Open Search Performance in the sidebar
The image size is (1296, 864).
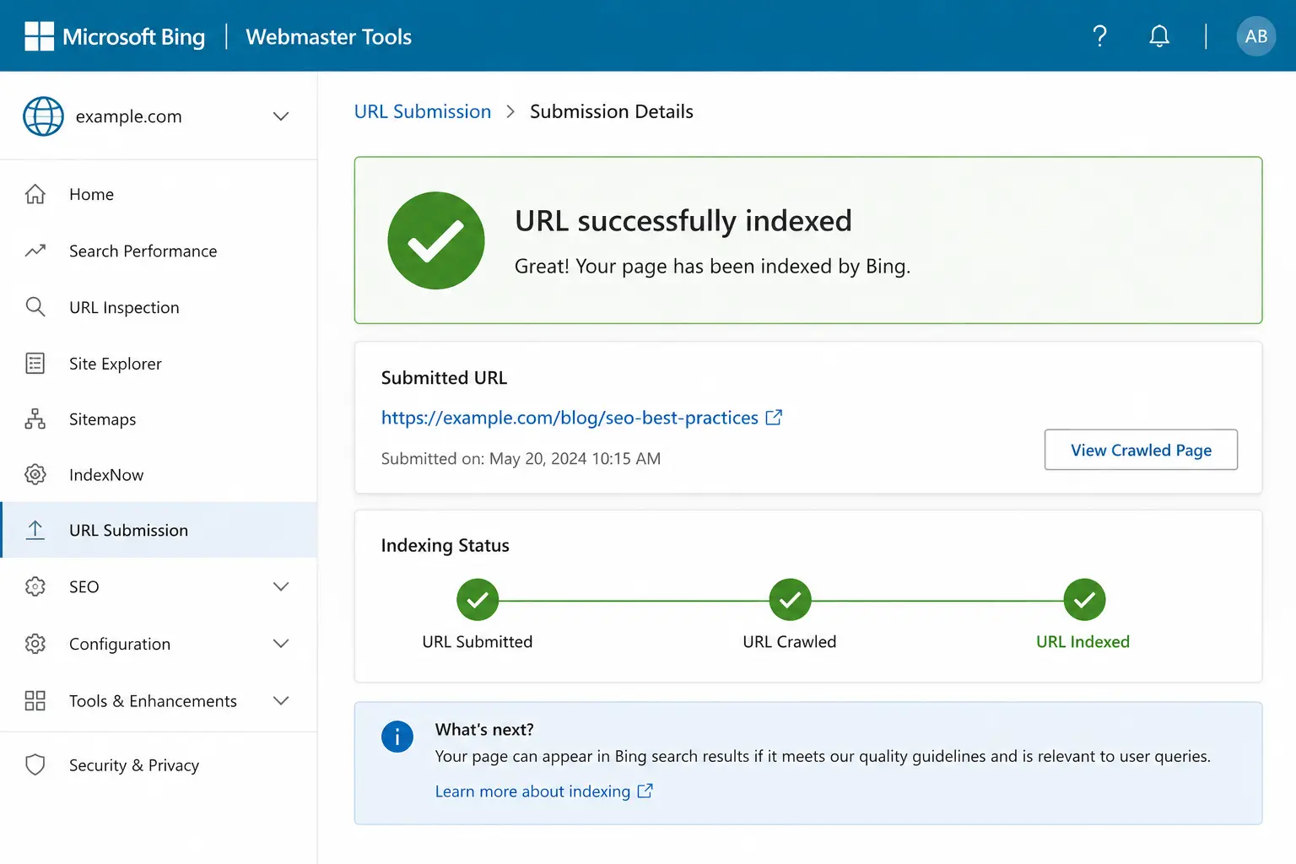(x=159, y=251)
